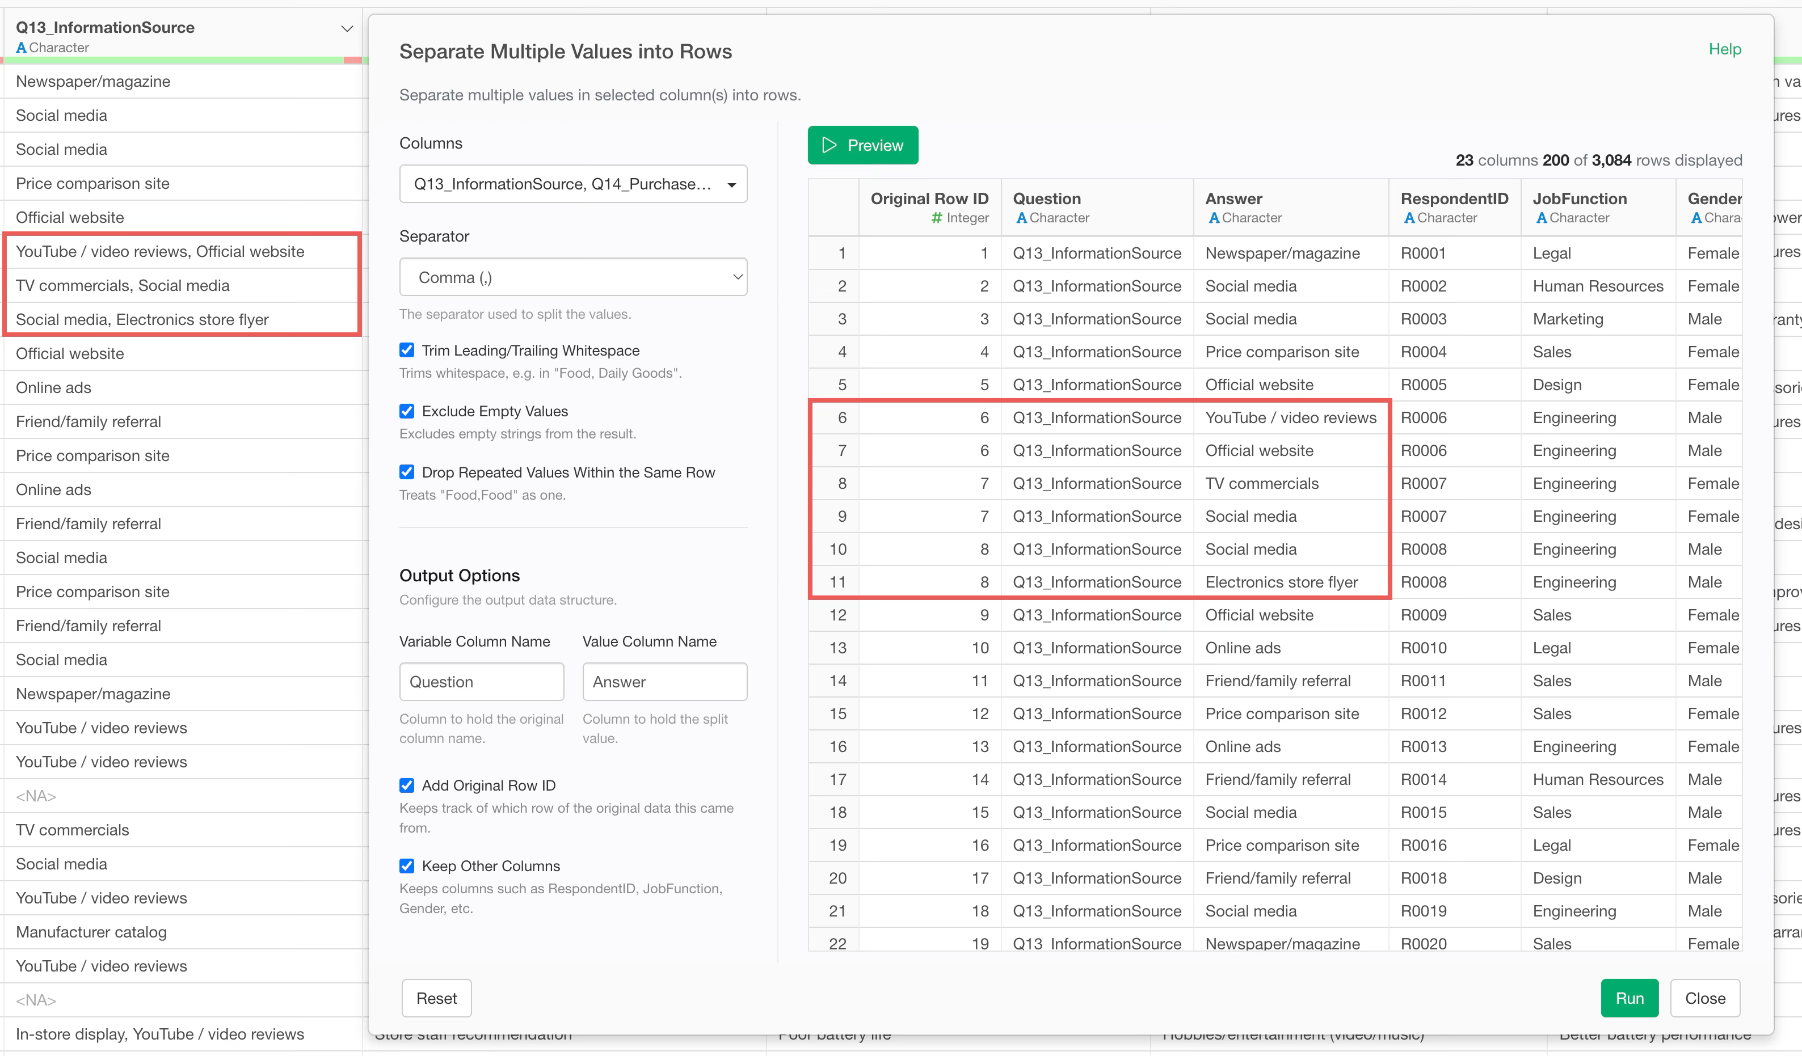Click the Gender column header in preview
The width and height of the screenshot is (1802, 1056).
pos(1709,208)
